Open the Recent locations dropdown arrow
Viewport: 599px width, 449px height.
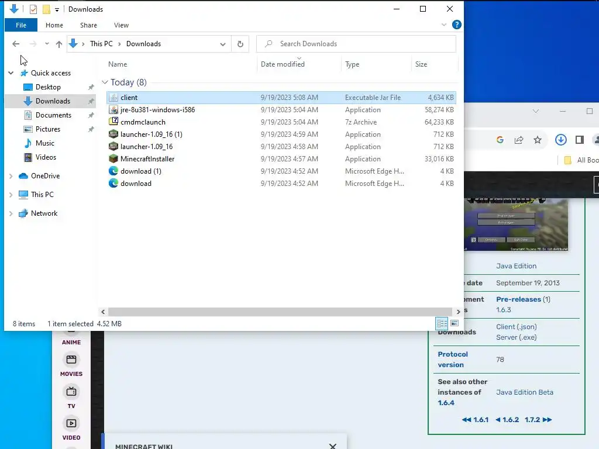(x=47, y=44)
